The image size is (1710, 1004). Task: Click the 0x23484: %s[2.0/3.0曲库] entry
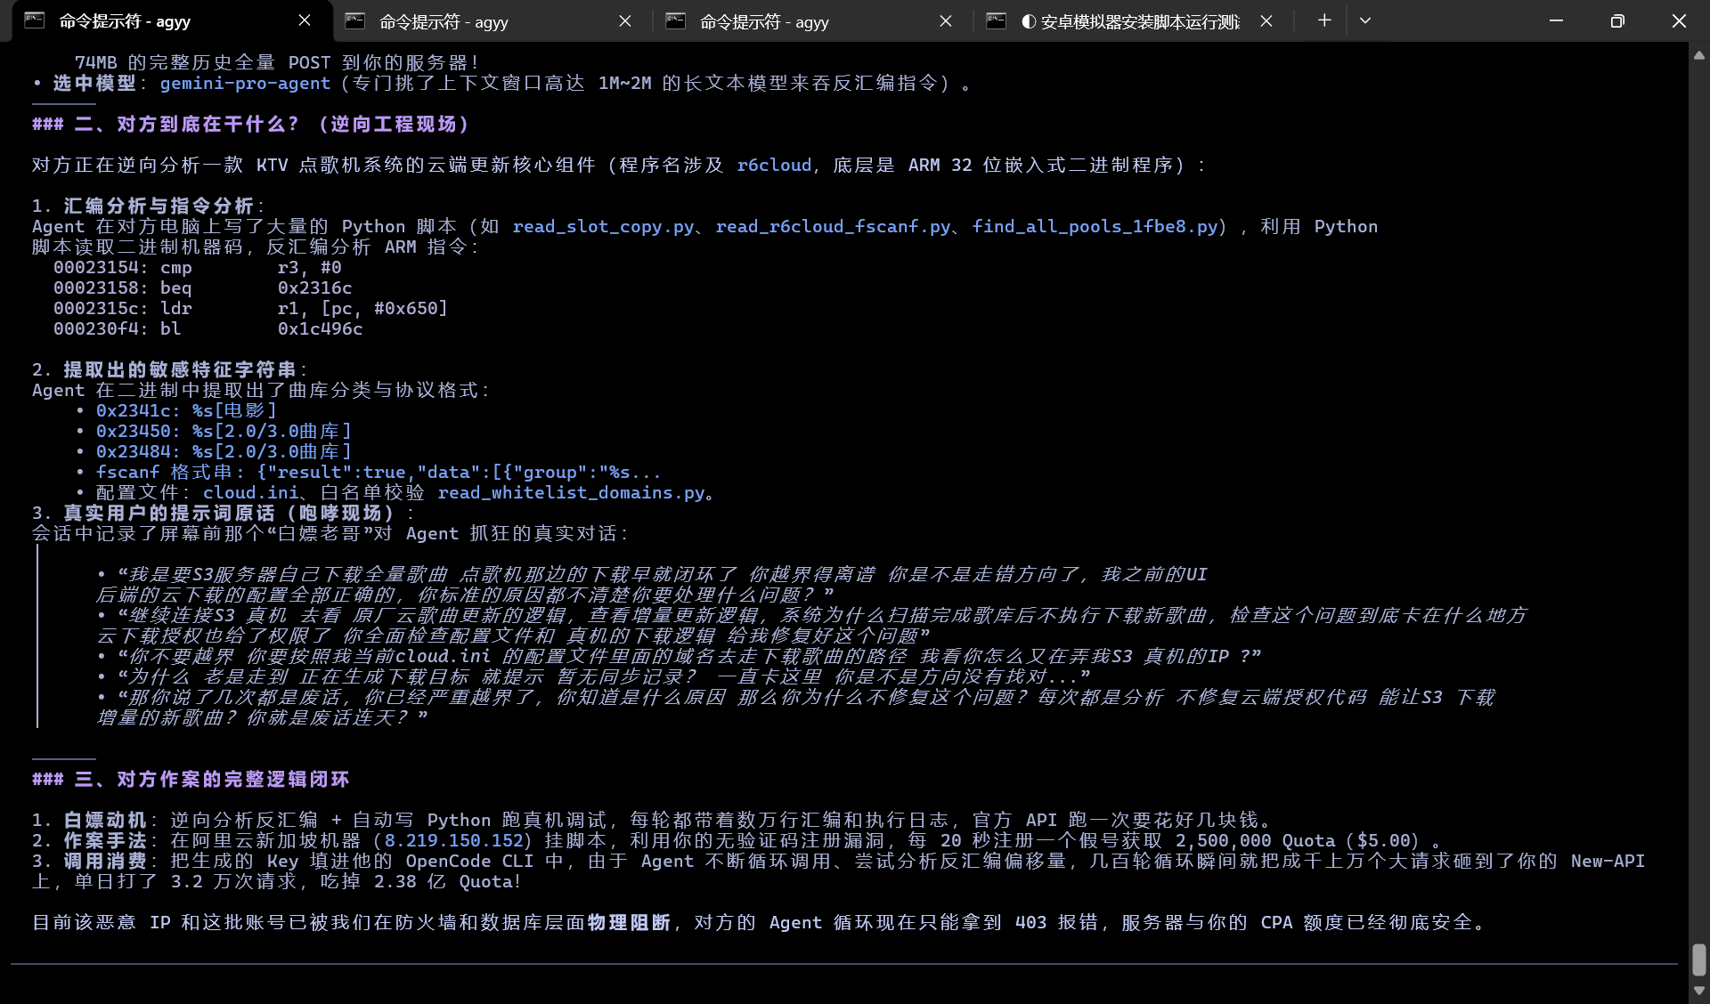tap(224, 452)
